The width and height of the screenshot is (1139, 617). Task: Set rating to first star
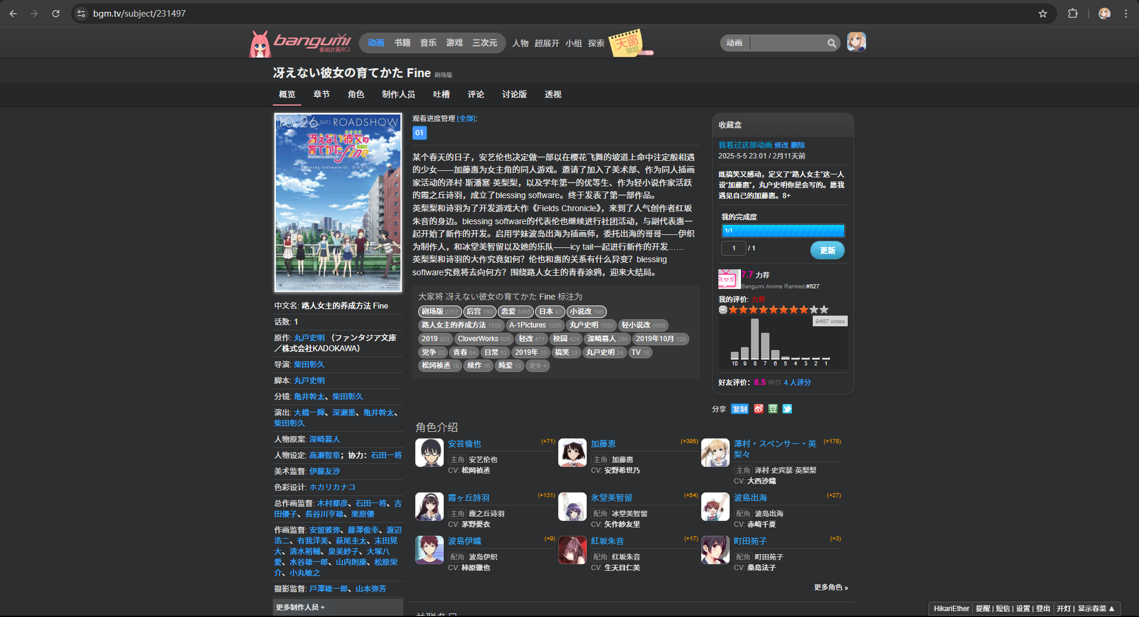(x=733, y=310)
